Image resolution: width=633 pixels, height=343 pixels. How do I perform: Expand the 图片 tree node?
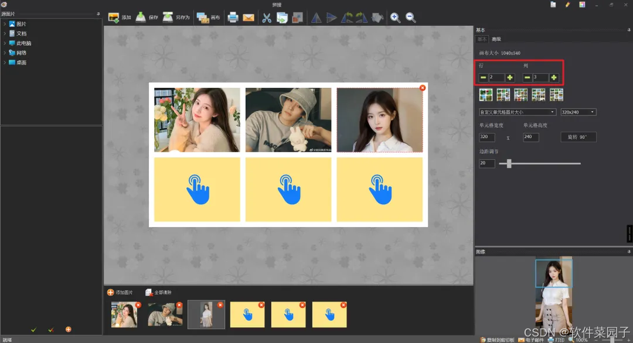(5, 24)
